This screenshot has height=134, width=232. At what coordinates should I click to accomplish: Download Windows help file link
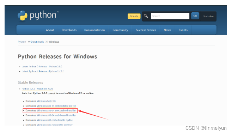[46, 101]
